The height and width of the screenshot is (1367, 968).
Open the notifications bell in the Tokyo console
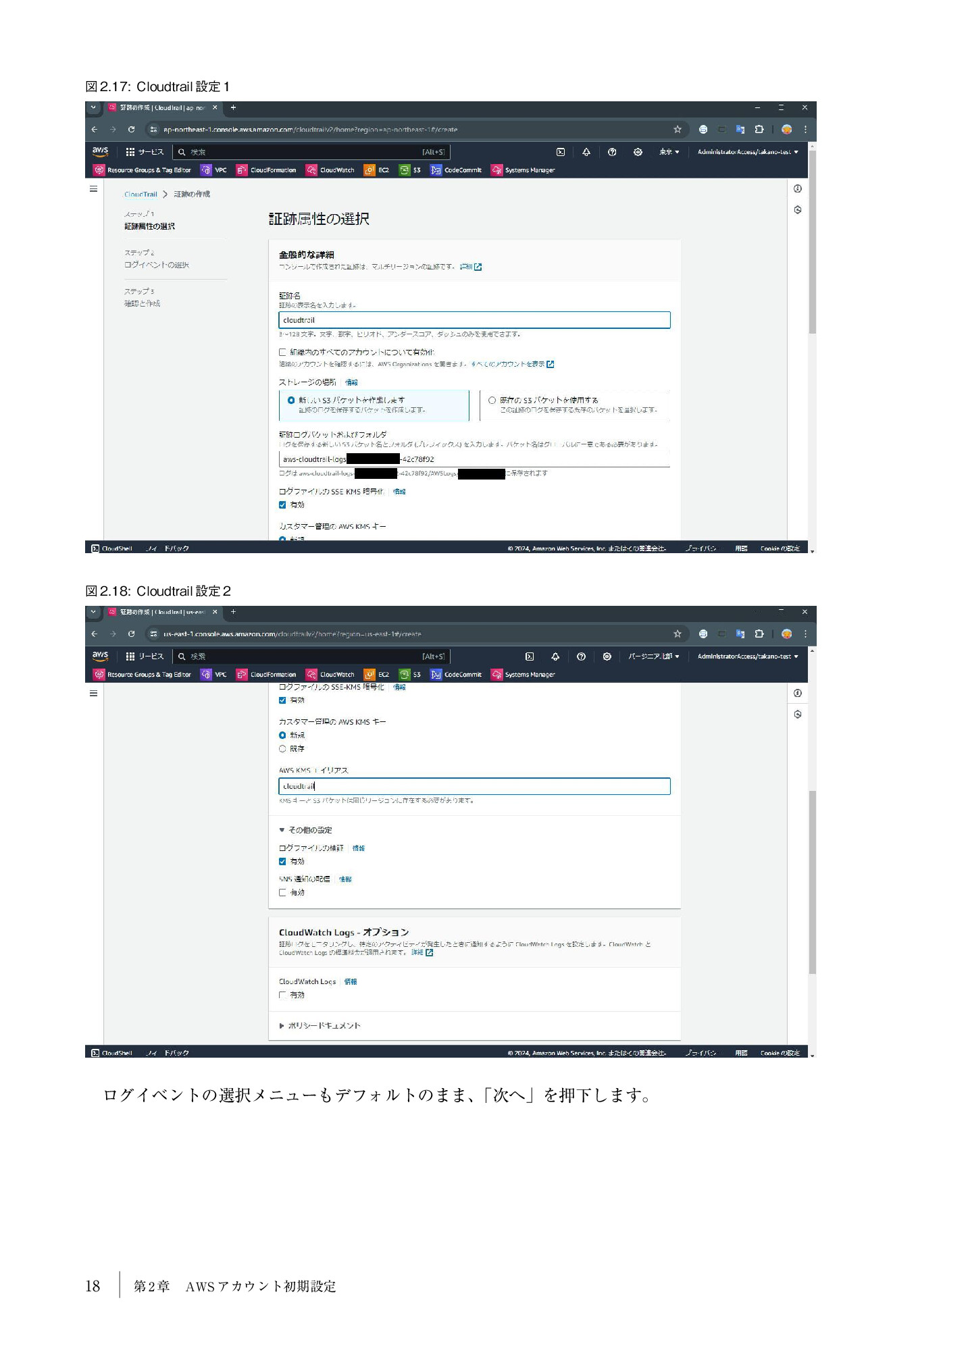point(586,152)
